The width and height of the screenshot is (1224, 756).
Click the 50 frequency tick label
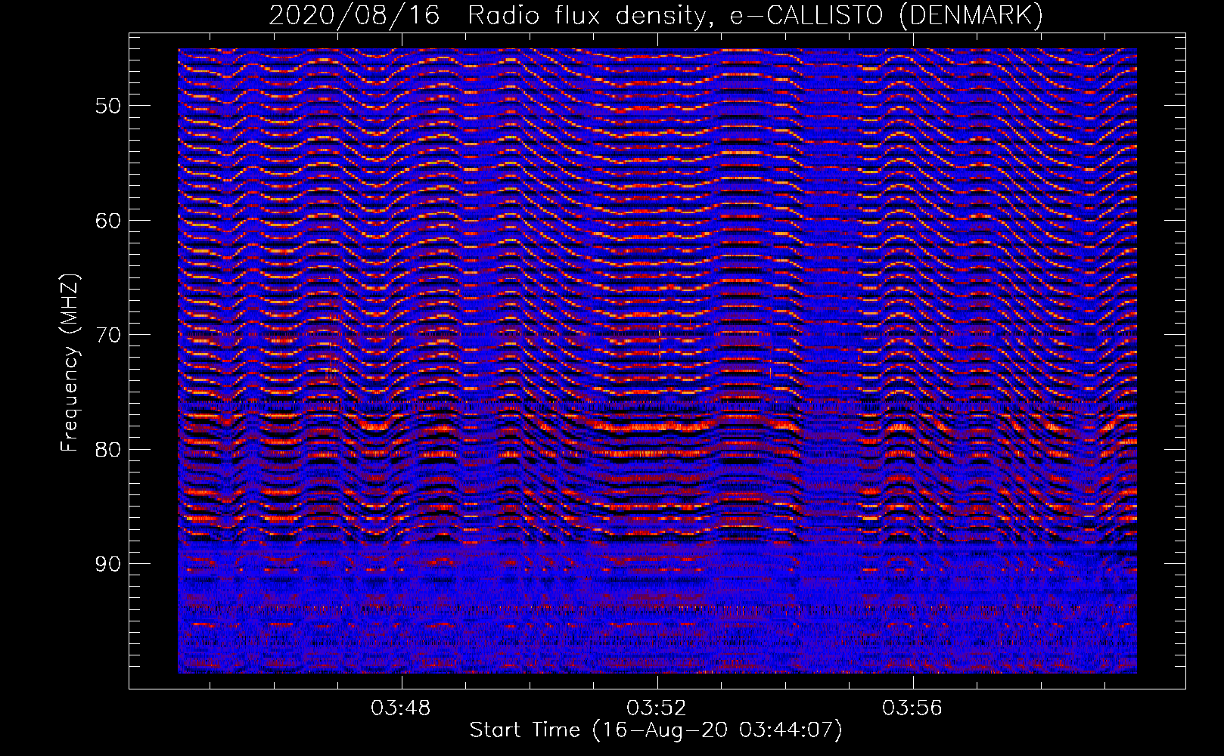point(108,106)
